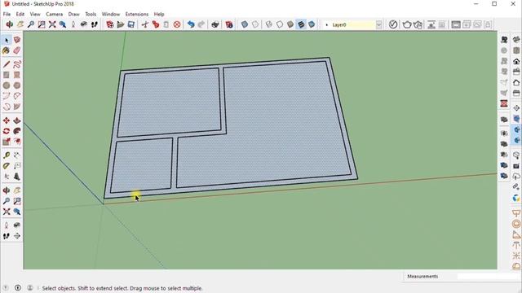Select the Rectangle tool
The height and width of the screenshot is (293, 522).
tap(7, 75)
